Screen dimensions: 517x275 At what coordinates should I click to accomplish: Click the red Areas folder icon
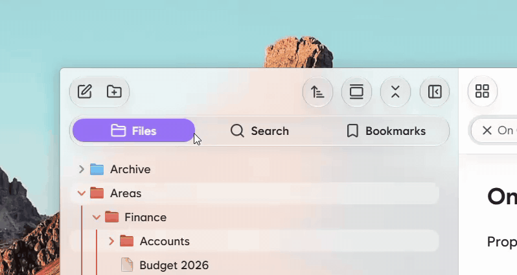97,193
